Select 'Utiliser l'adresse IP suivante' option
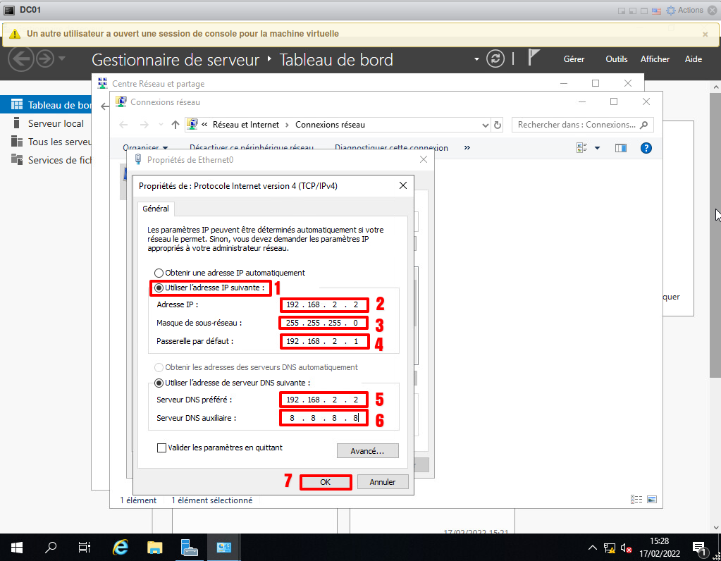This screenshot has width=721, height=561. (x=159, y=288)
